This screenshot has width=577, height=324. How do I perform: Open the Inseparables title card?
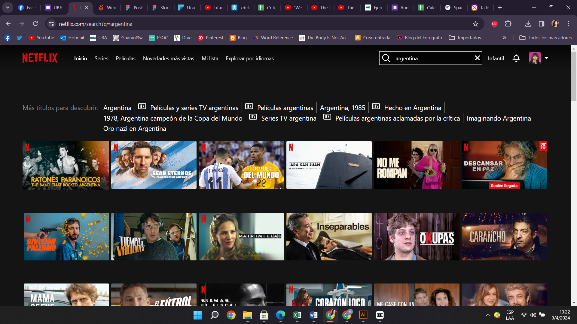329,237
